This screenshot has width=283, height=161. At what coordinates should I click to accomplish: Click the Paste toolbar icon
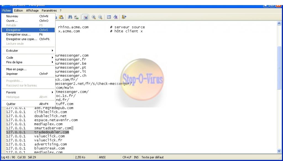[61, 17]
